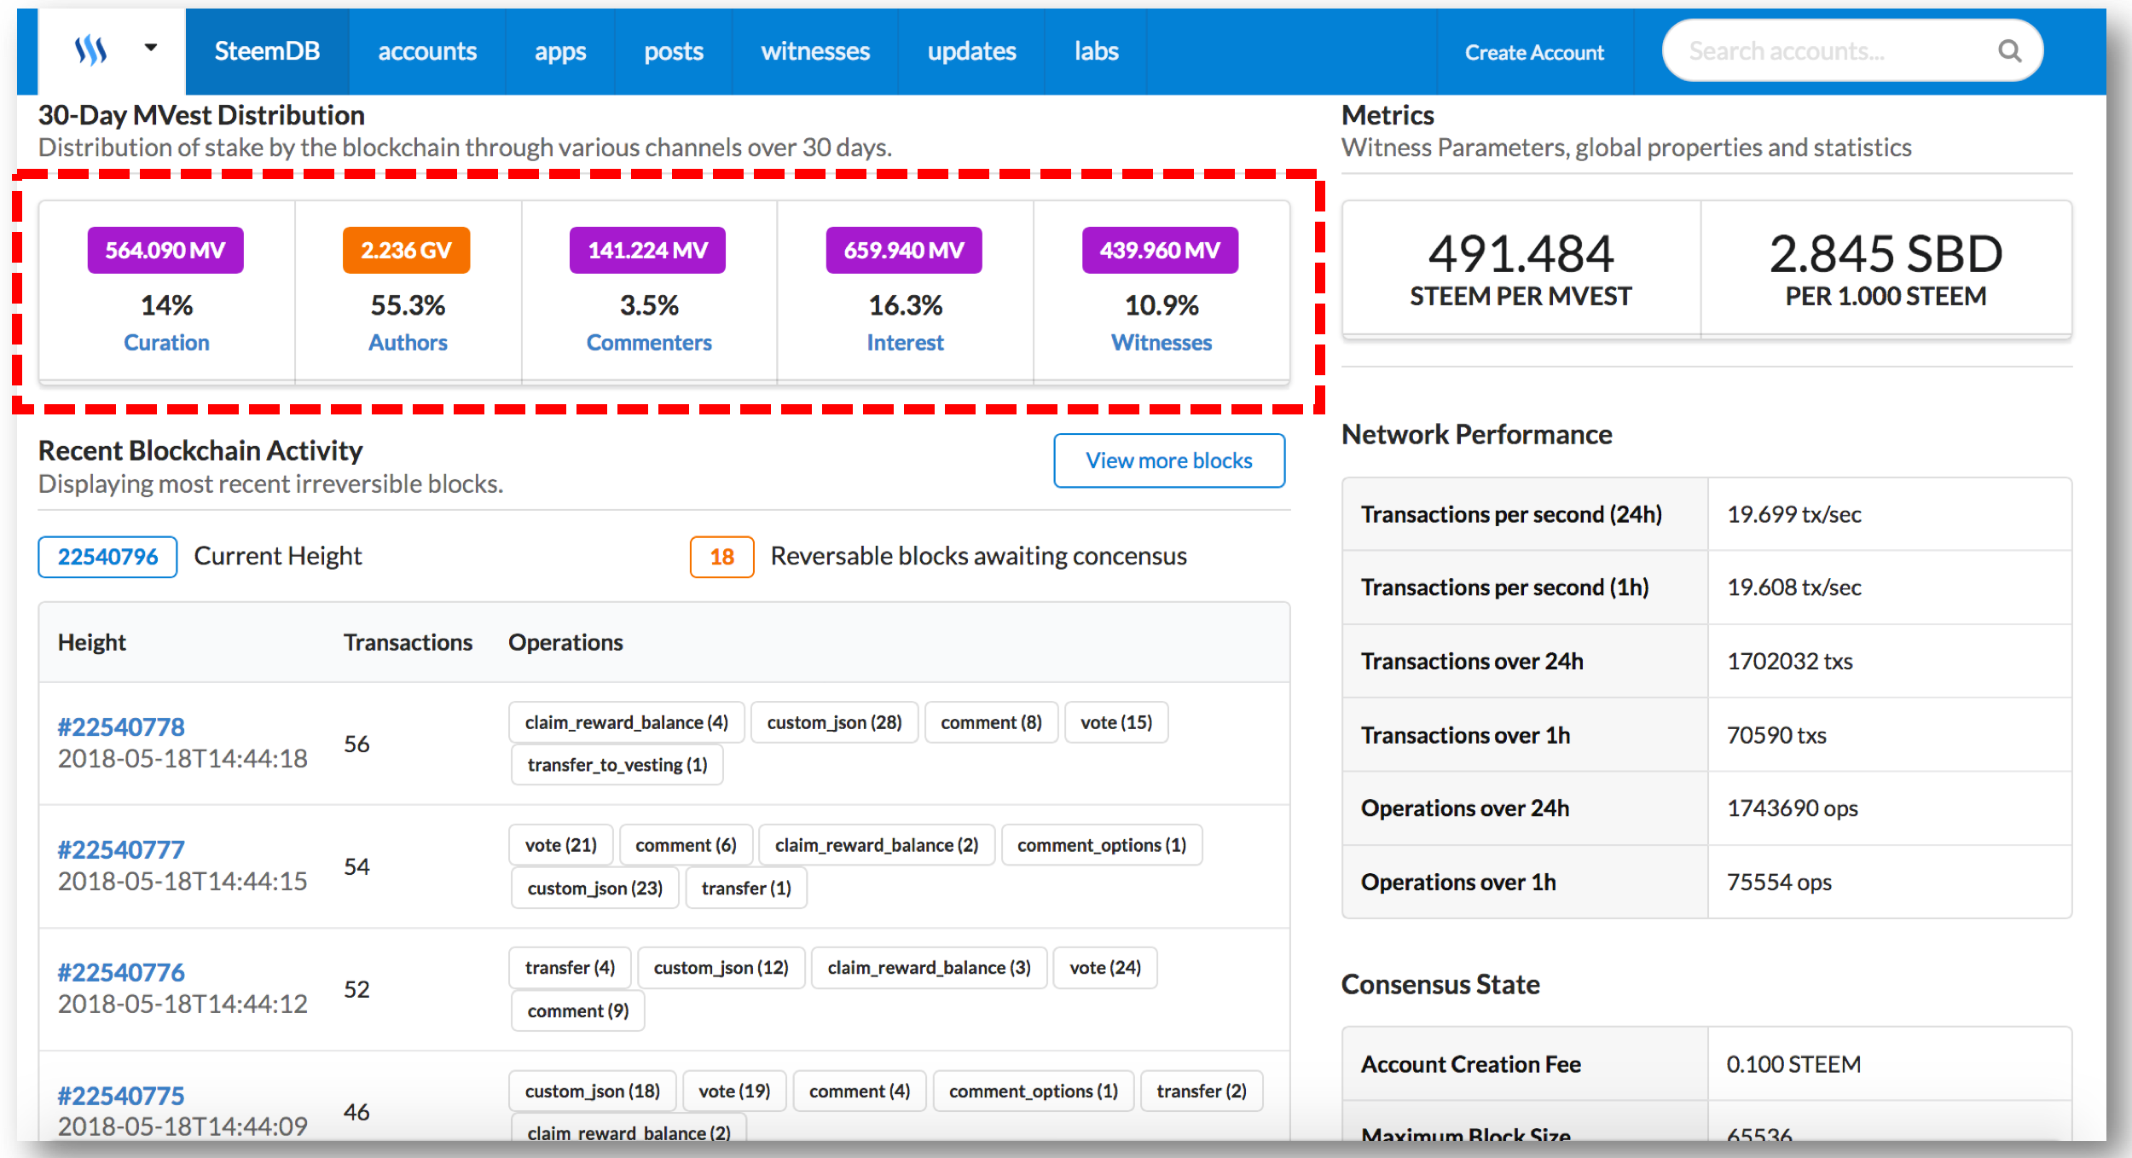Screen dimensions: 2132x1158
Task: Select the 1702032 txs value
Action: click(x=1790, y=661)
